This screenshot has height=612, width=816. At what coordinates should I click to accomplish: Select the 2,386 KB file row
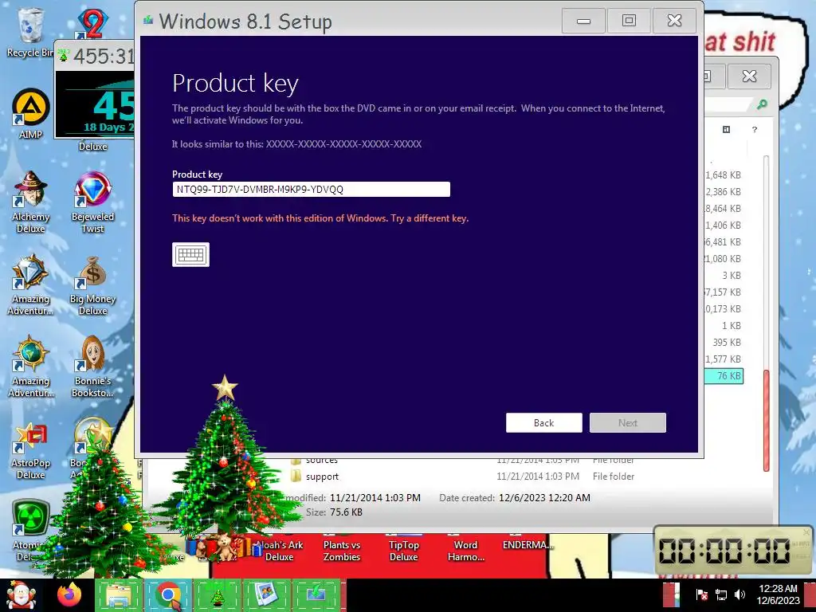pos(724,191)
